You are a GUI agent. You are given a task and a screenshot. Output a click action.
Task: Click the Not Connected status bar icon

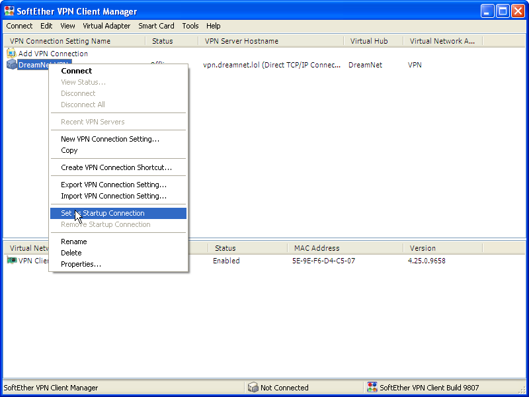tap(253, 387)
